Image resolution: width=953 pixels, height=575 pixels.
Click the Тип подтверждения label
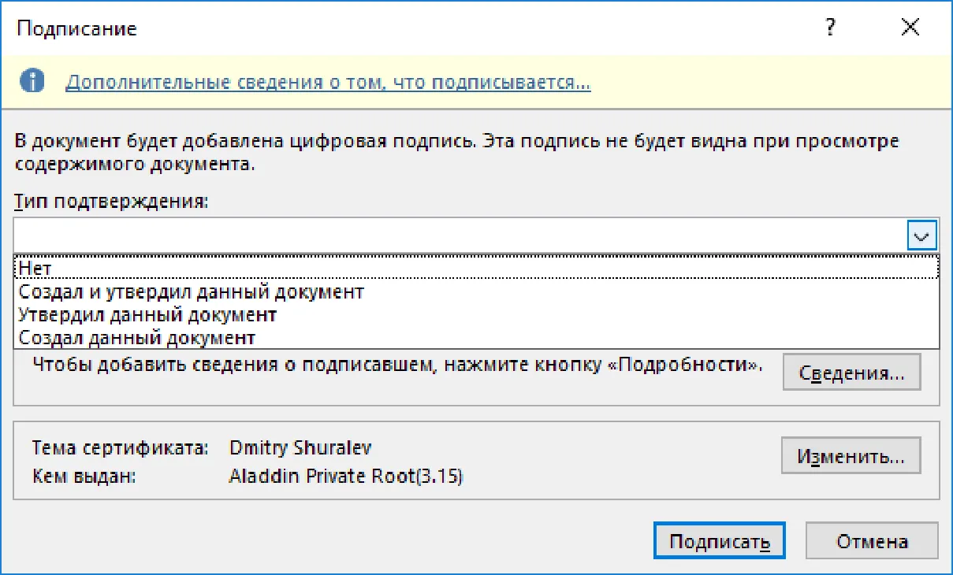coord(111,202)
